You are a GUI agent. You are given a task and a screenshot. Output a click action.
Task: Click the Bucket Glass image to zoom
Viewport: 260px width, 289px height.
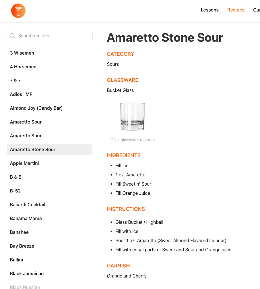coord(132,116)
